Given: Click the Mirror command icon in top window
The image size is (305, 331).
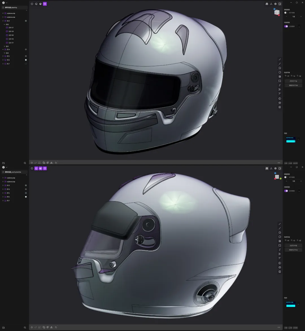Looking at the screenshot, I should coord(51,163).
